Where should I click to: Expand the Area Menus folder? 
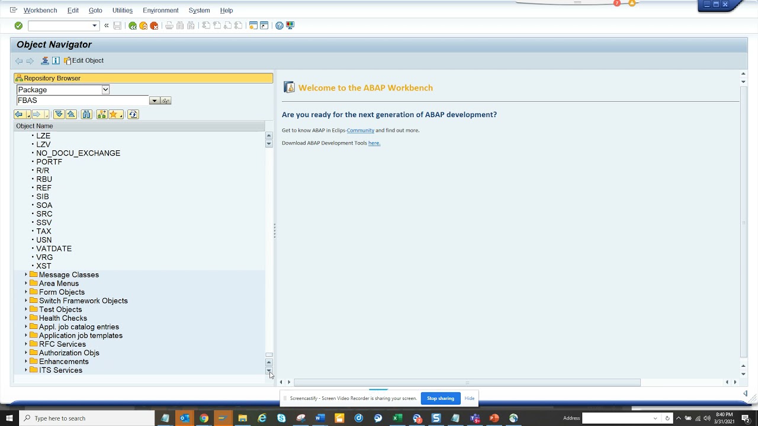pos(26,283)
